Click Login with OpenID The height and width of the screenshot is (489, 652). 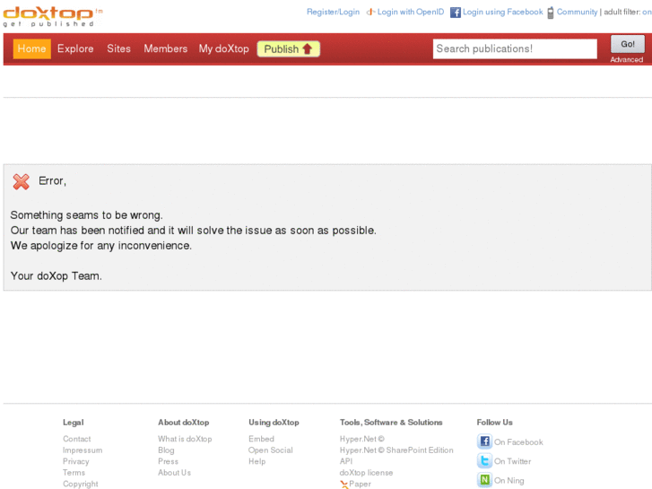coord(411,12)
